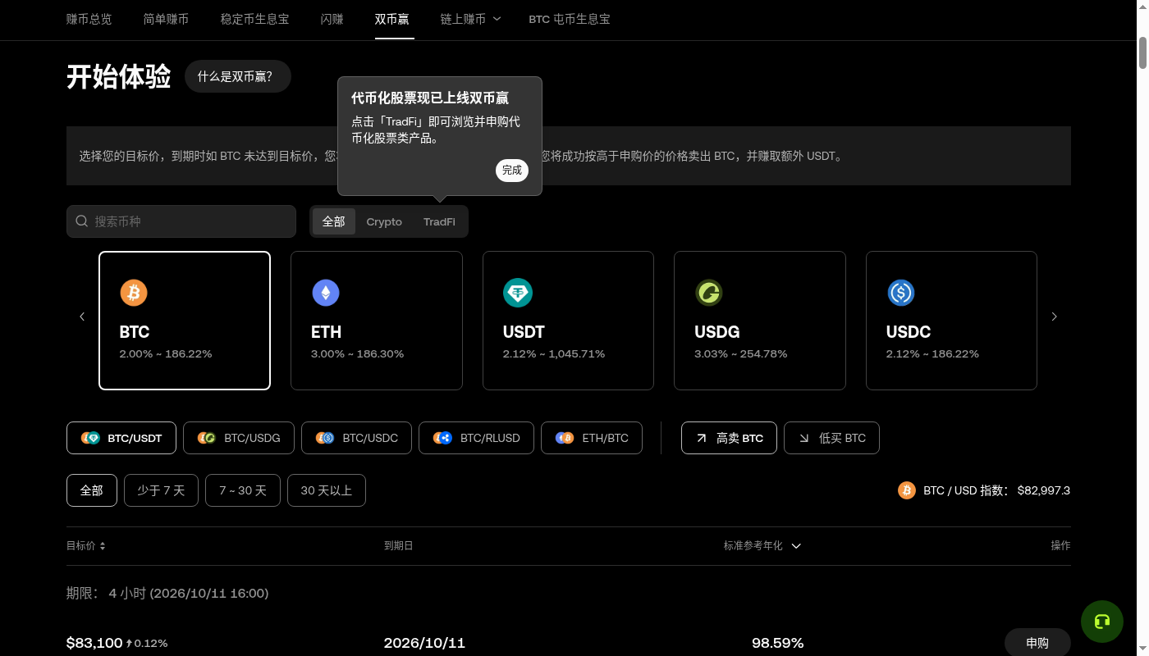The image size is (1149, 656).
Task: Switch to 稳定币生息宝 tab
Action: 255,19
